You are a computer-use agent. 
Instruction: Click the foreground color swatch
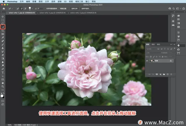[2, 96]
